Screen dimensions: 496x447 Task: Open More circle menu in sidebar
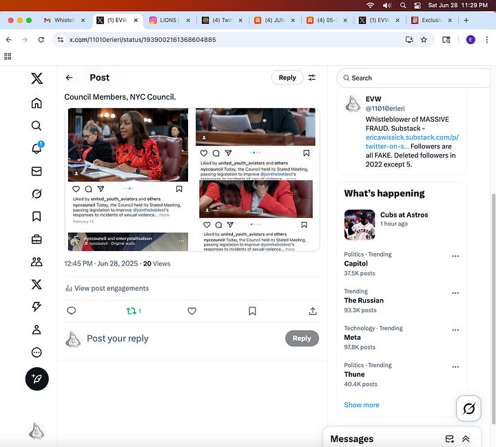[x=37, y=352]
